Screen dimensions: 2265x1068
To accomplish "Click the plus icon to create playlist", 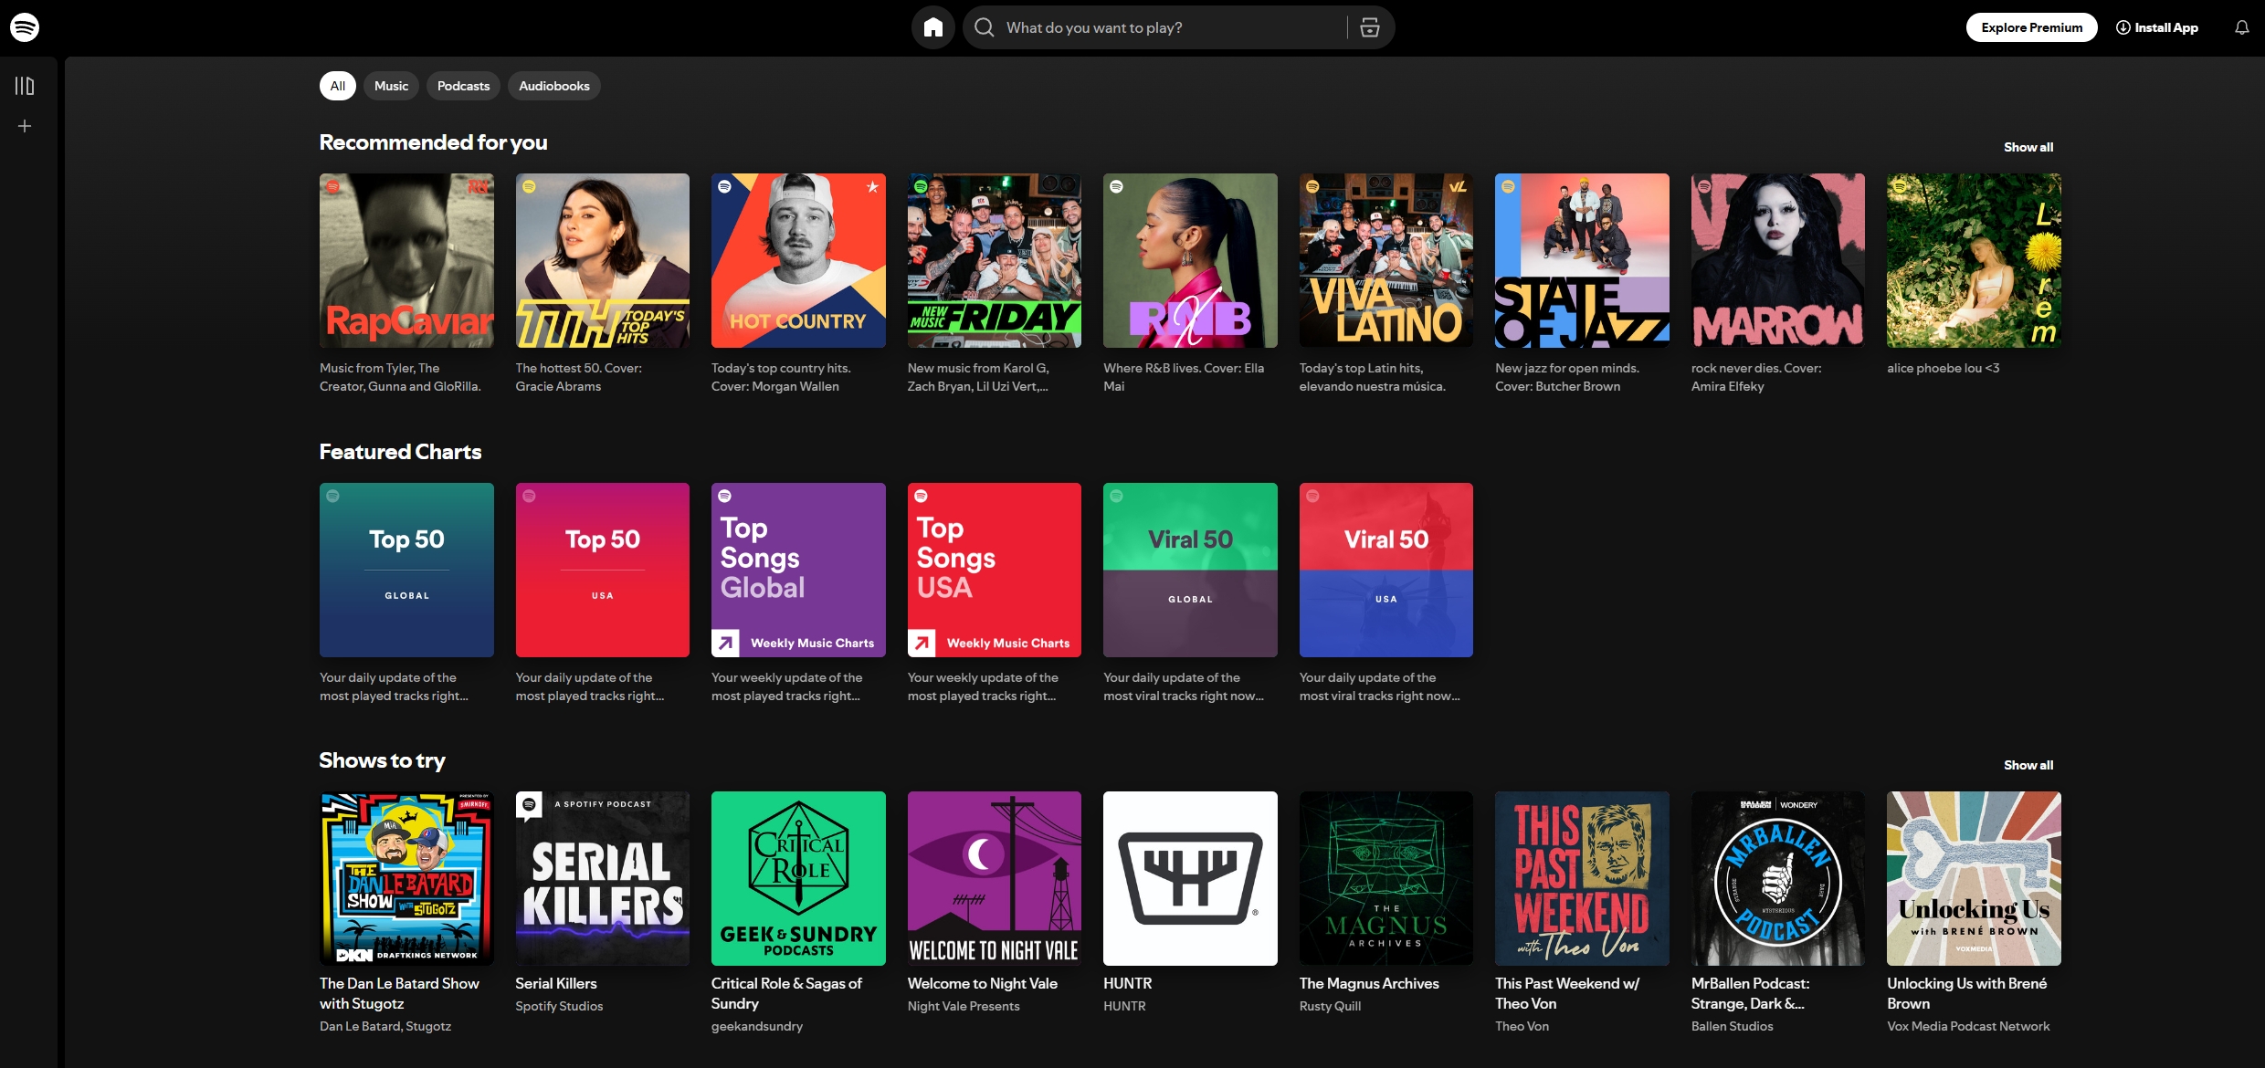I will (x=25, y=126).
